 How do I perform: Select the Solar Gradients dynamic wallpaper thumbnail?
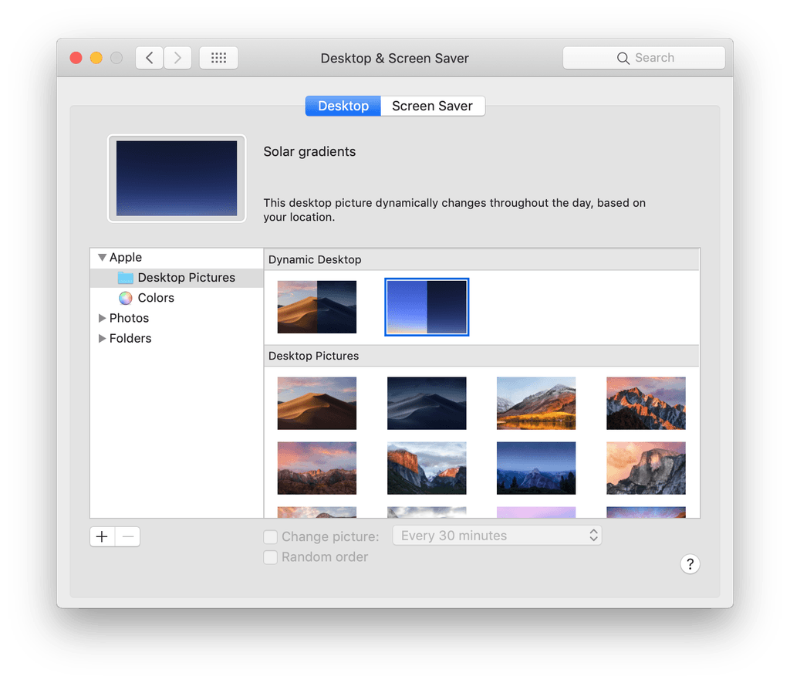(x=427, y=306)
